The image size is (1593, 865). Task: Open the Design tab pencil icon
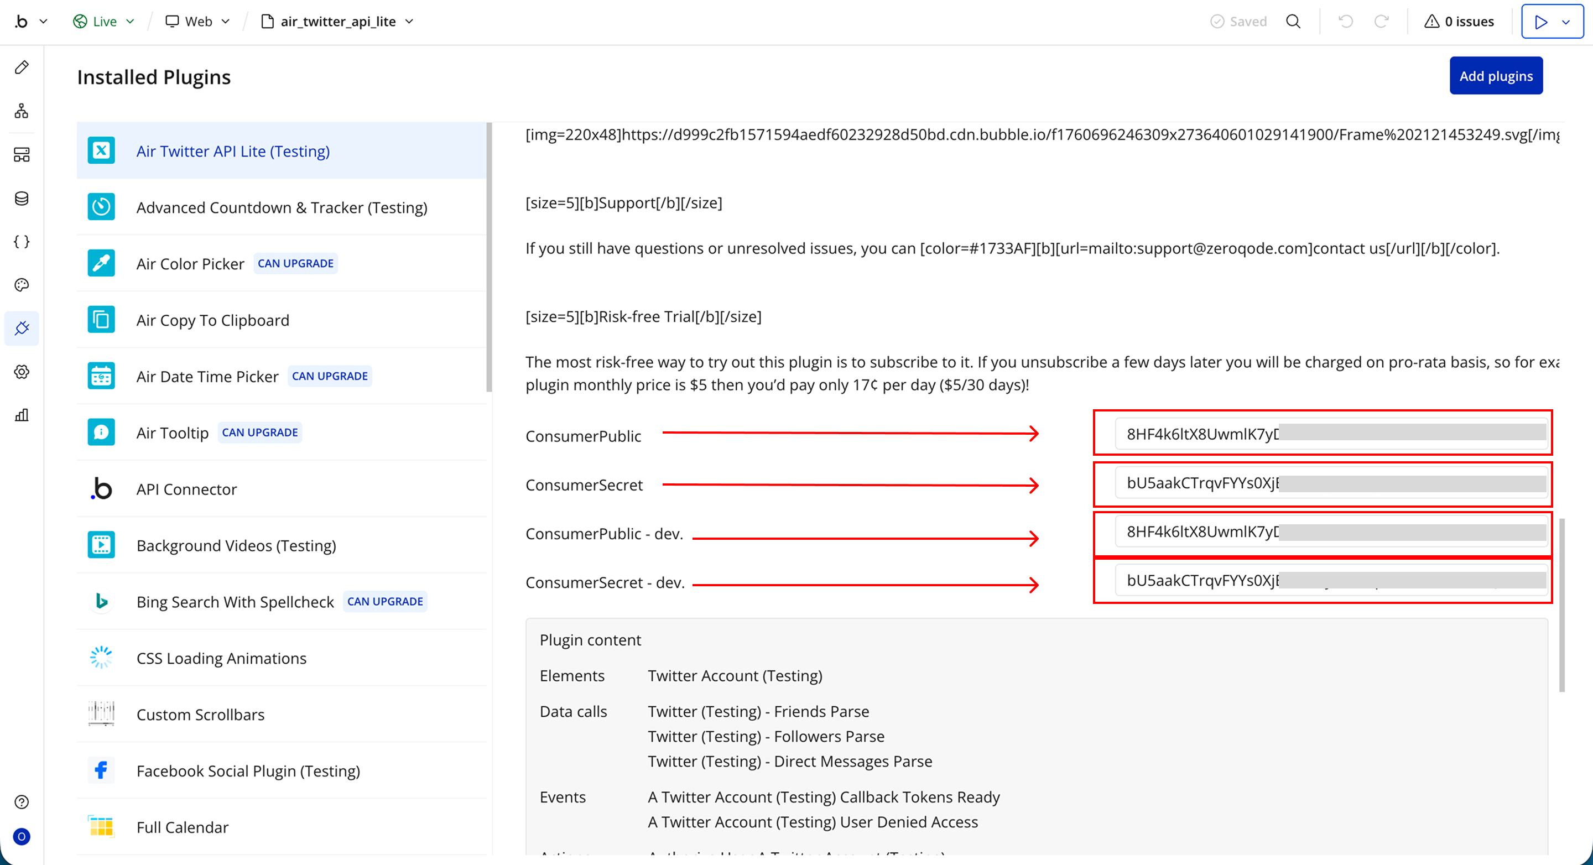[x=22, y=67]
